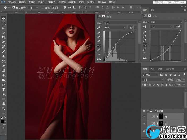Open the 文件(F) menu
187x140 pixels.
(12, 2)
